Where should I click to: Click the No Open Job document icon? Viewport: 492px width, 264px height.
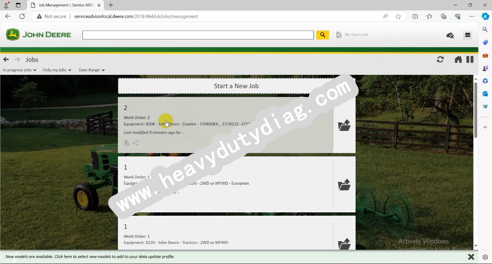(x=339, y=35)
